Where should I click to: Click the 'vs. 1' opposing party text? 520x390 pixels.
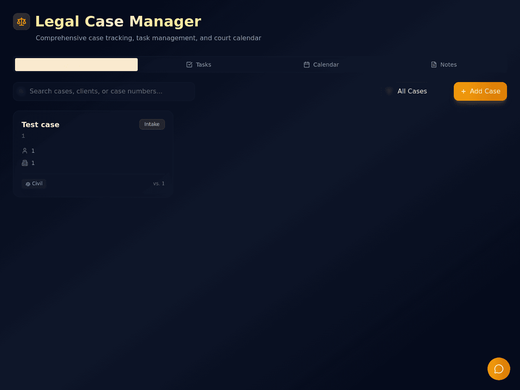click(x=159, y=184)
